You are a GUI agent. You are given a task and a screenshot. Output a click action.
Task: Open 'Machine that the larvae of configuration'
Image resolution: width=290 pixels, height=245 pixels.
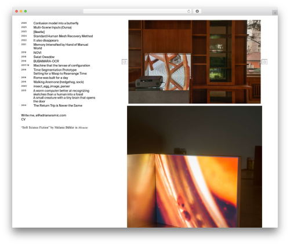(61, 65)
